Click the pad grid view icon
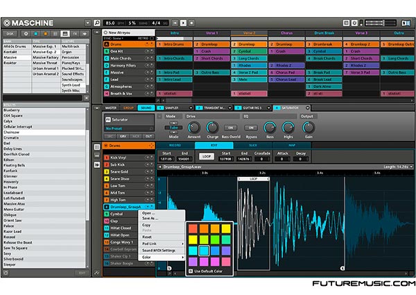 tap(97, 147)
